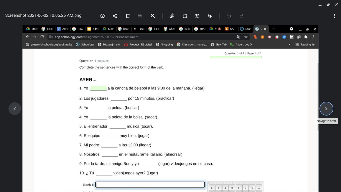The image size is (341, 192).
Task: Open the image info panel
Action: coord(102,16)
